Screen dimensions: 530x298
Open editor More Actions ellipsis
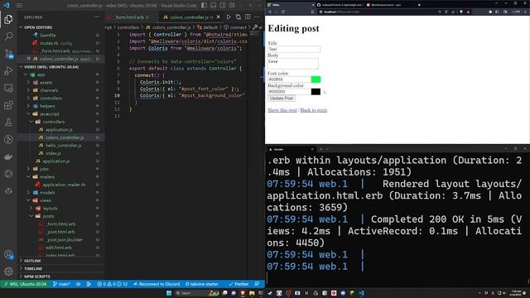click(257, 17)
